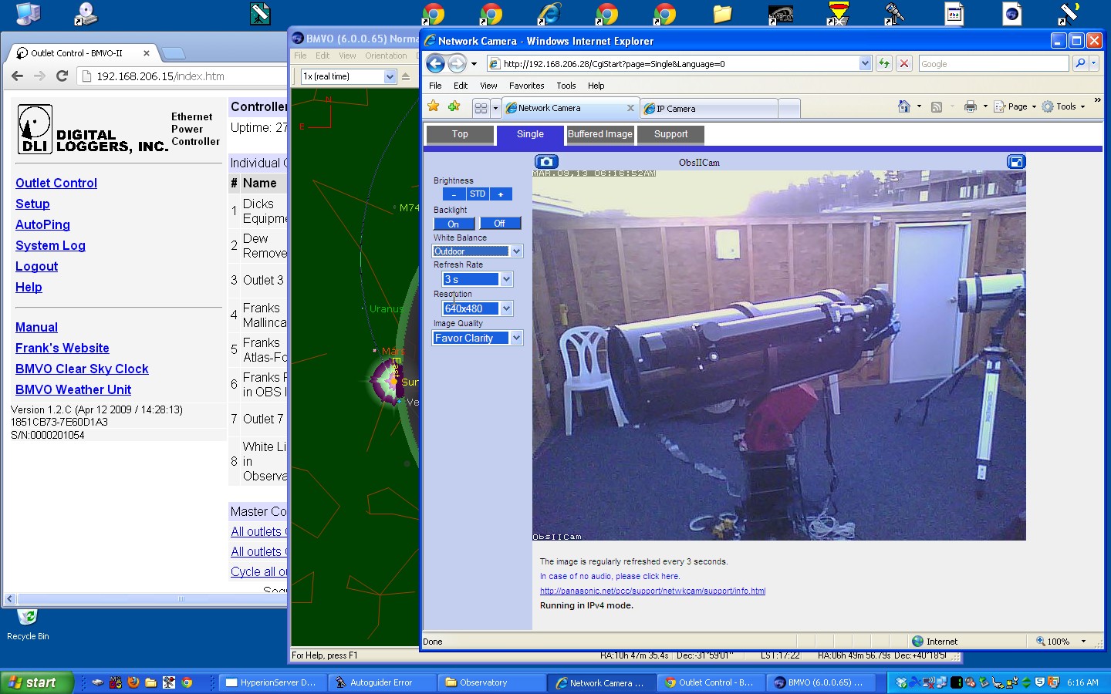Click the full-screen view icon beside ObsIICam
This screenshot has width=1111, height=694.
point(1016,162)
